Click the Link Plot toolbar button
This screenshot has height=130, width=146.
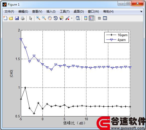pyautogui.click(x=78, y=18)
